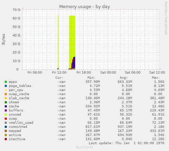
Task: Click the committed navy legend swatch
Action: click(x=6, y=127)
